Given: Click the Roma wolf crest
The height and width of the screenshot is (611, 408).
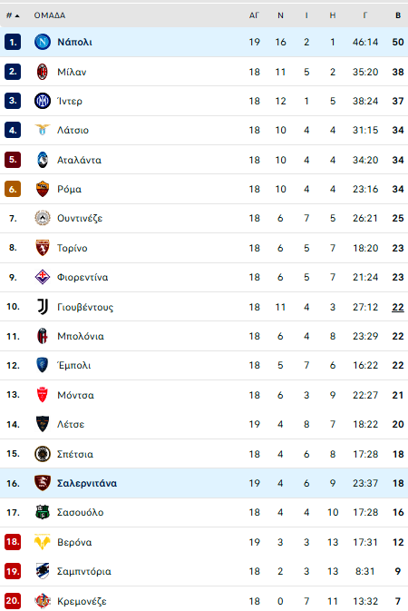Looking at the screenshot, I should click(x=43, y=189).
